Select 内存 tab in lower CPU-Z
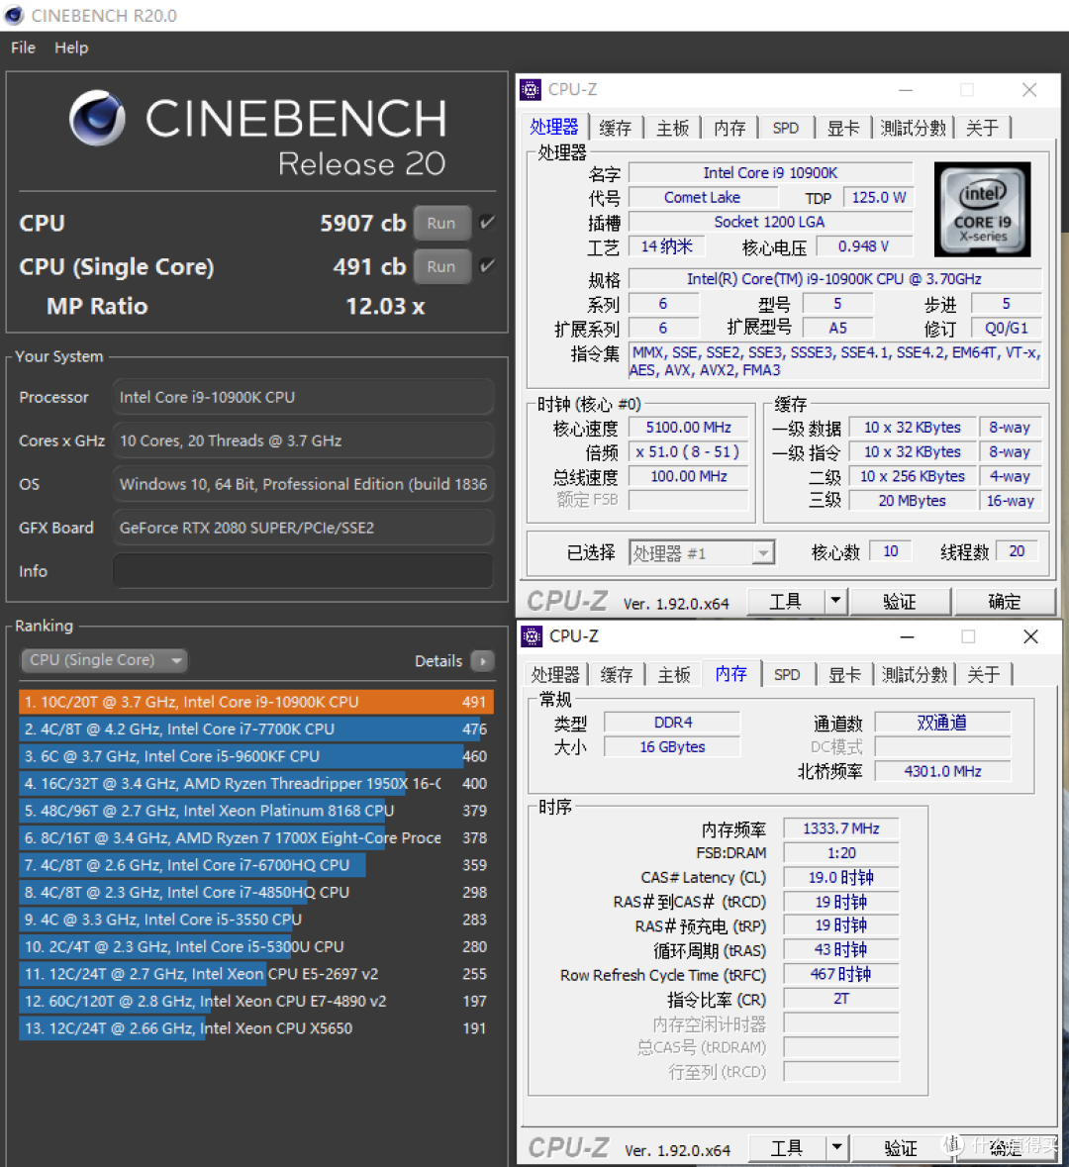The height and width of the screenshot is (1167, 1069). coord(731,673)
